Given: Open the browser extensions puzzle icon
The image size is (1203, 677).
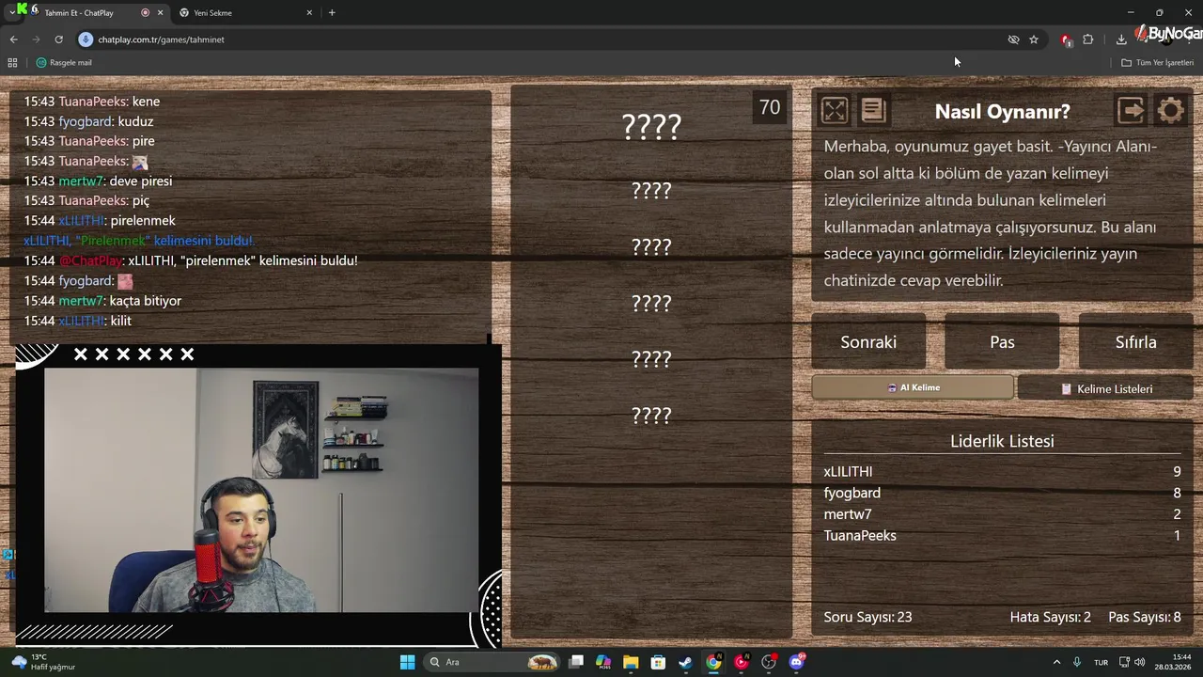Looking at the screenshot, I should [1087, 39].
